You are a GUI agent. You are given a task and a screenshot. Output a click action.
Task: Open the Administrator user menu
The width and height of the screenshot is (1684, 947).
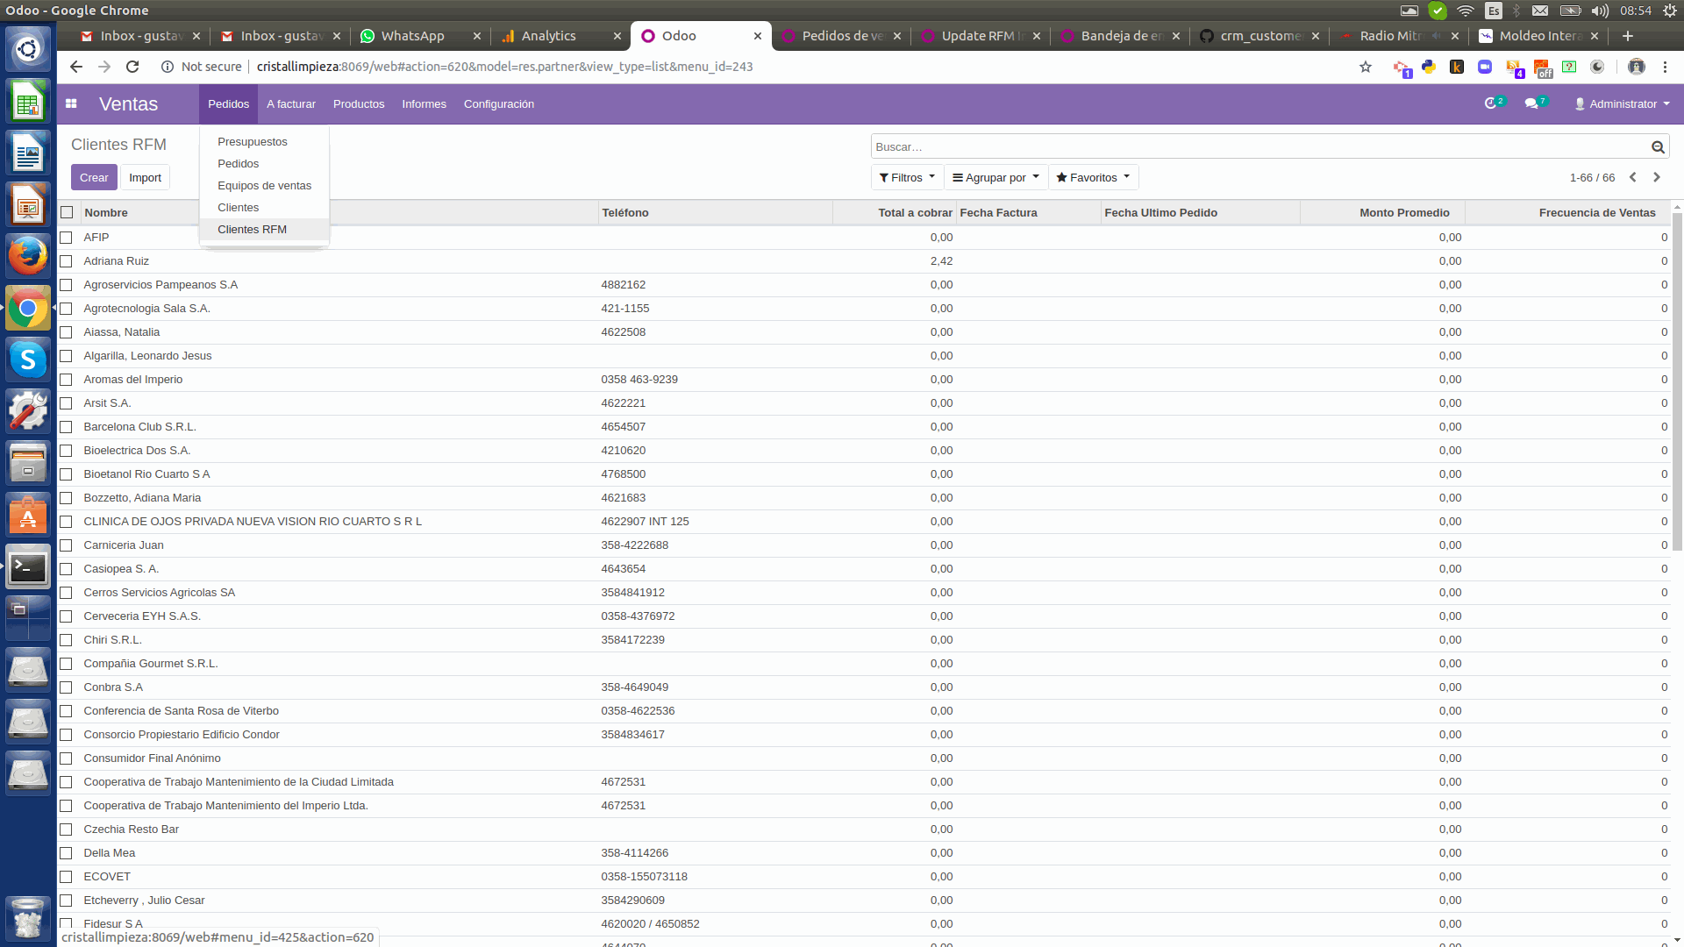[x=1622, y=103]
